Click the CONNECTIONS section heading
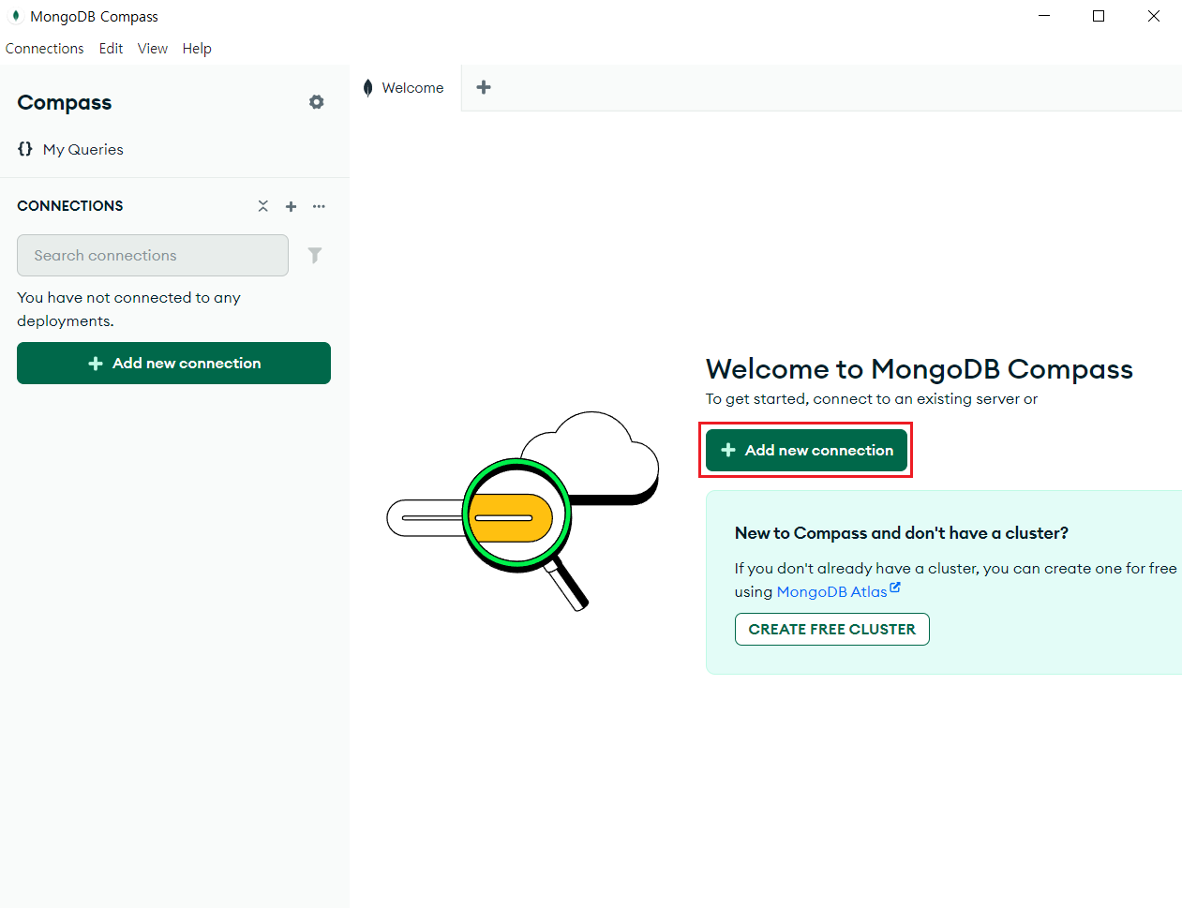 70,206
